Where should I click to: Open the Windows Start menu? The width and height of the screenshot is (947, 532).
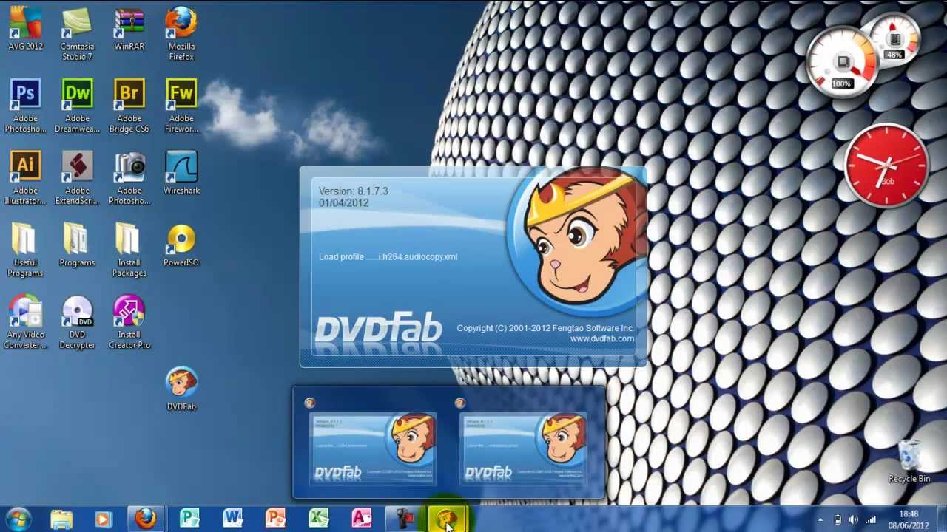[x=18, y=519]
